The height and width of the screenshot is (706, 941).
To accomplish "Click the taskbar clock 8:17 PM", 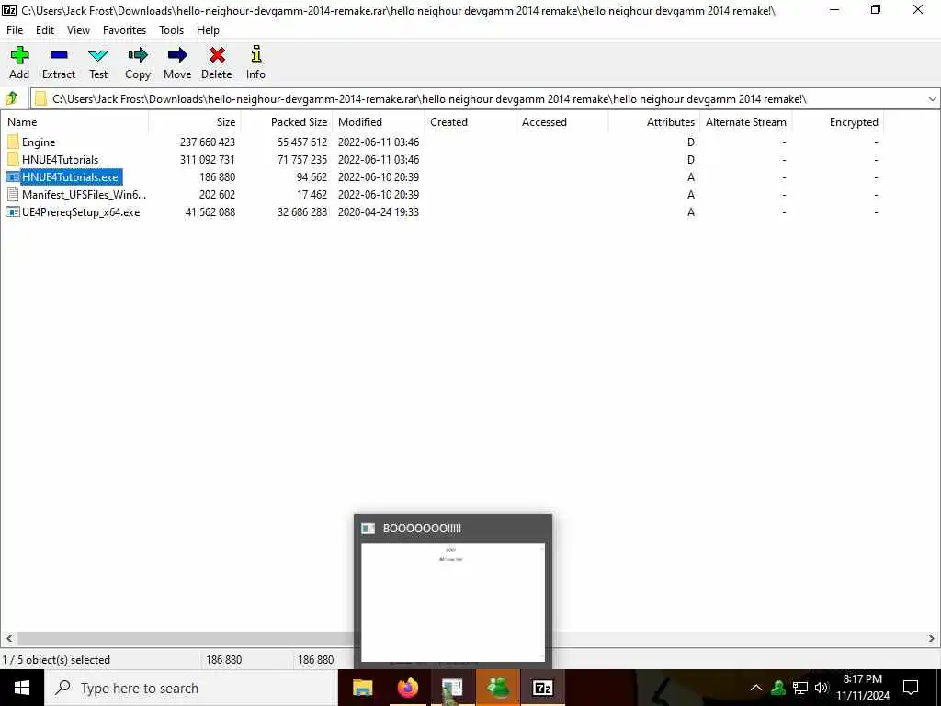I will 862,679.
